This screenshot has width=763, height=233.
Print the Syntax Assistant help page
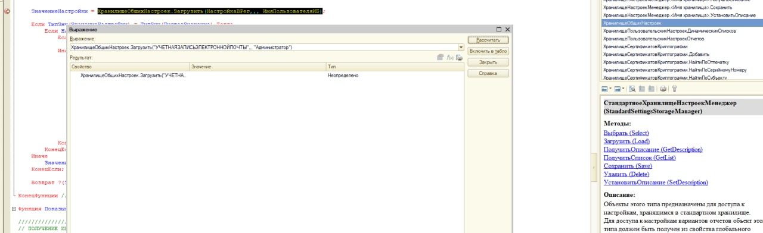click(x=663, y=89)
